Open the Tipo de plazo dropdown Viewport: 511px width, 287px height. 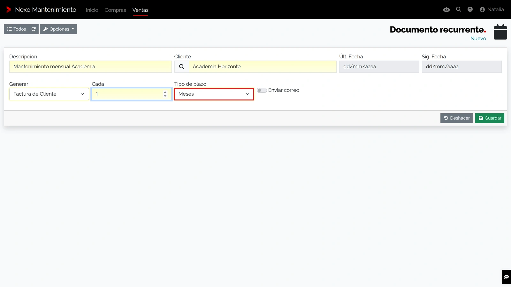pyautogui.click(x=214, y=94)
